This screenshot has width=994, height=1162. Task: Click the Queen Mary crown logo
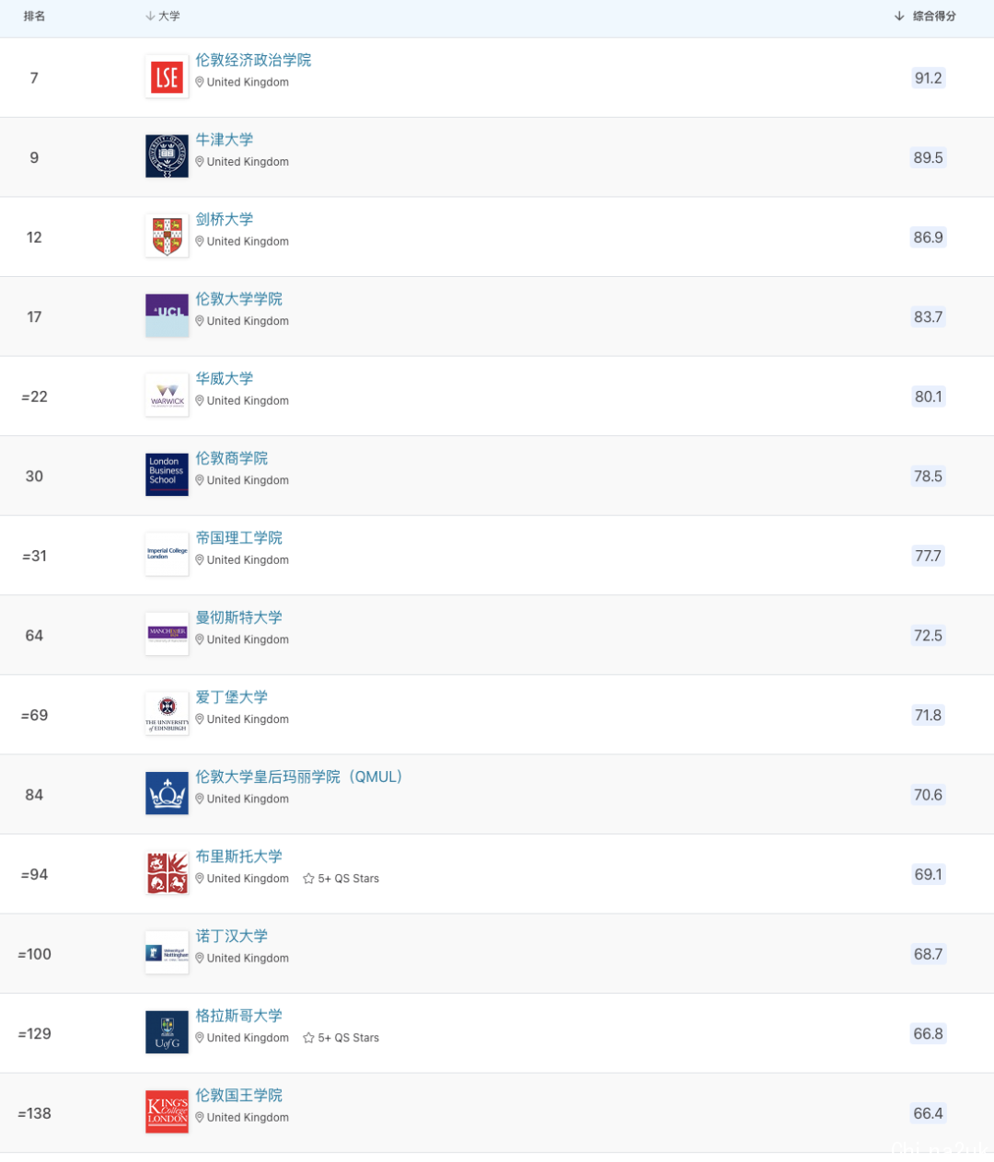[167, 794]
